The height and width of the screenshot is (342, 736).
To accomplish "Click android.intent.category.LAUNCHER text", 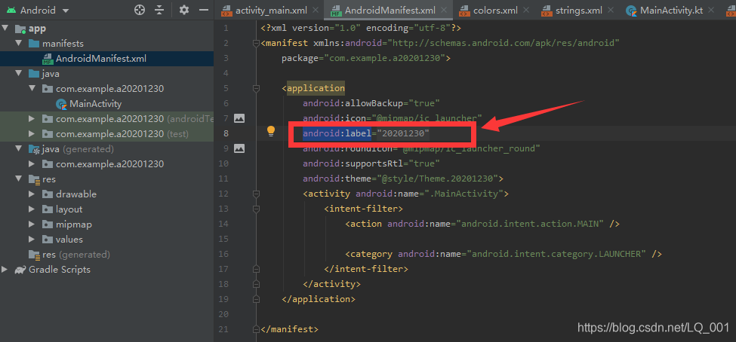I will point(556,254).
